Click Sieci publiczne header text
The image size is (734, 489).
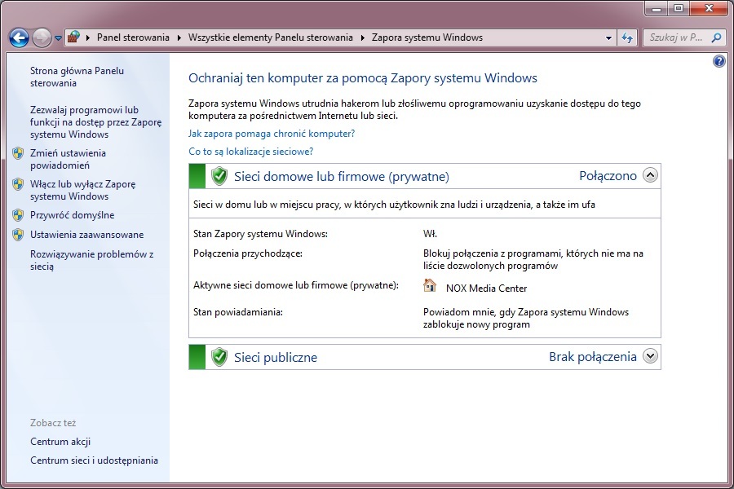pos(276,358)
